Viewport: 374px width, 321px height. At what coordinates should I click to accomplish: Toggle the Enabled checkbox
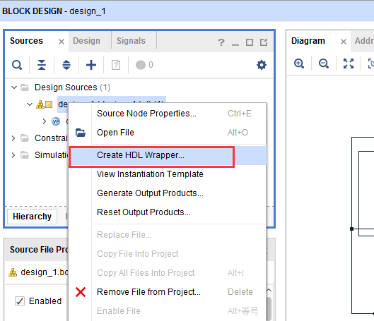(x=20, y=301)
